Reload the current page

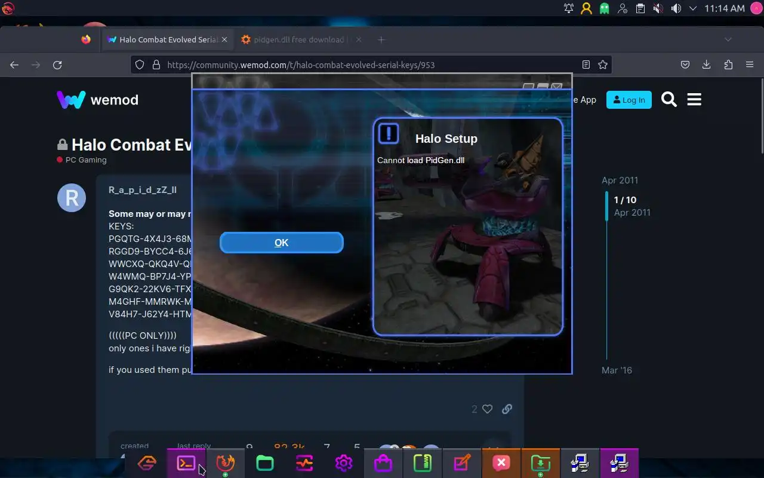[x=57, y=65]
